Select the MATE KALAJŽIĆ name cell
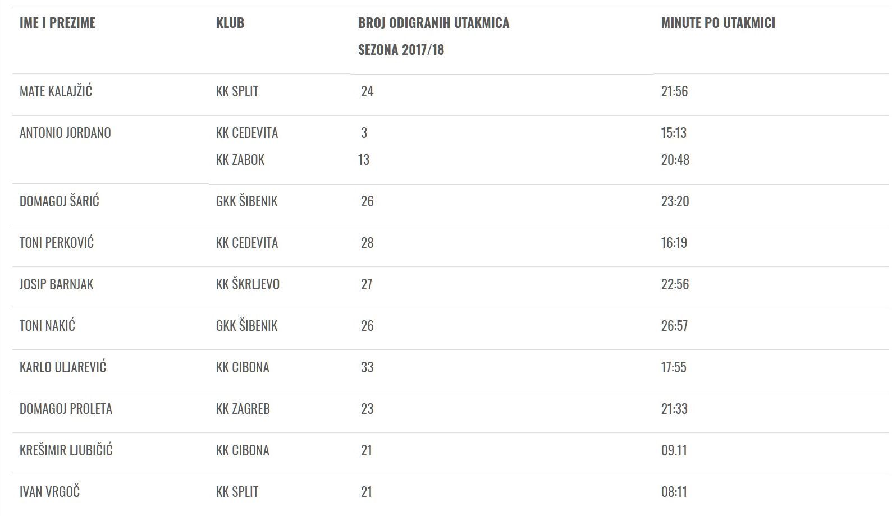Image resolution: width=892 pixels, height=516 pixels. (x=56, y=91)
